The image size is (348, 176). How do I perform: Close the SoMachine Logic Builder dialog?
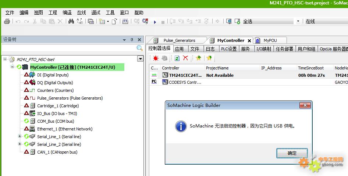click(305, 105)
